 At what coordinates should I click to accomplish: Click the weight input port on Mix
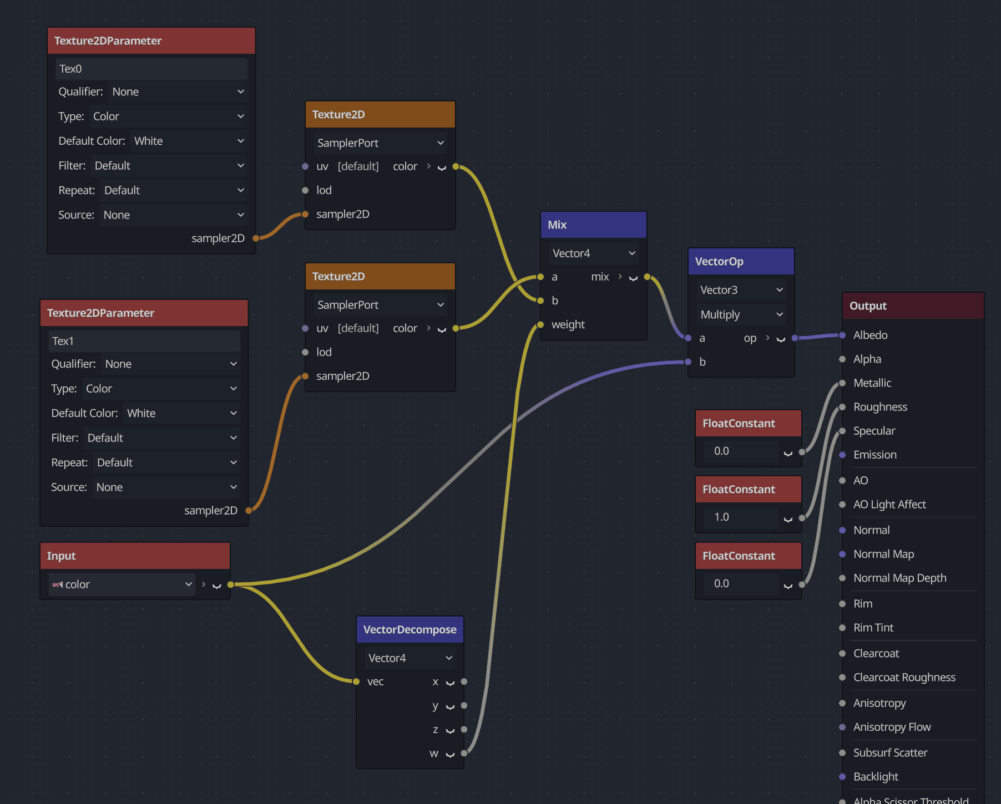click(540, 325)
